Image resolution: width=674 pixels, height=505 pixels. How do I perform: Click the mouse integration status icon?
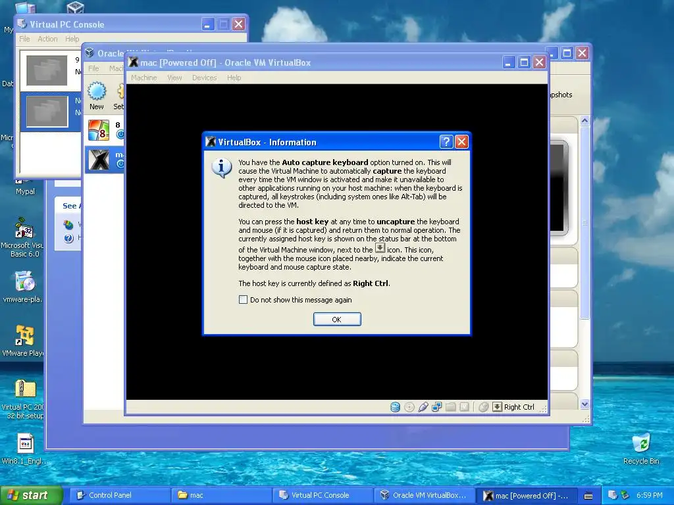tap(484, 406)
